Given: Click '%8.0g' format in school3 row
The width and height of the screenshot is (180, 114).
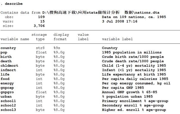Looking at the screenshot, I should (x=59, y=110).
